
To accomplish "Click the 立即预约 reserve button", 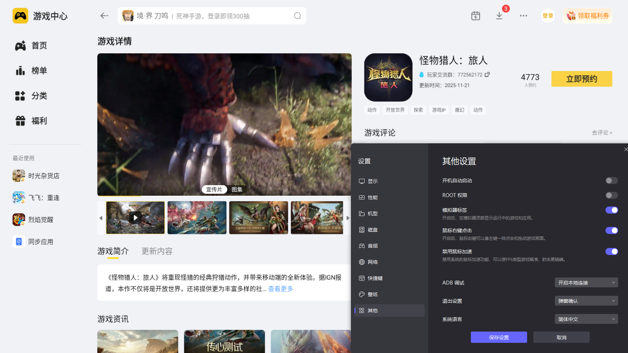I will 582,79.
